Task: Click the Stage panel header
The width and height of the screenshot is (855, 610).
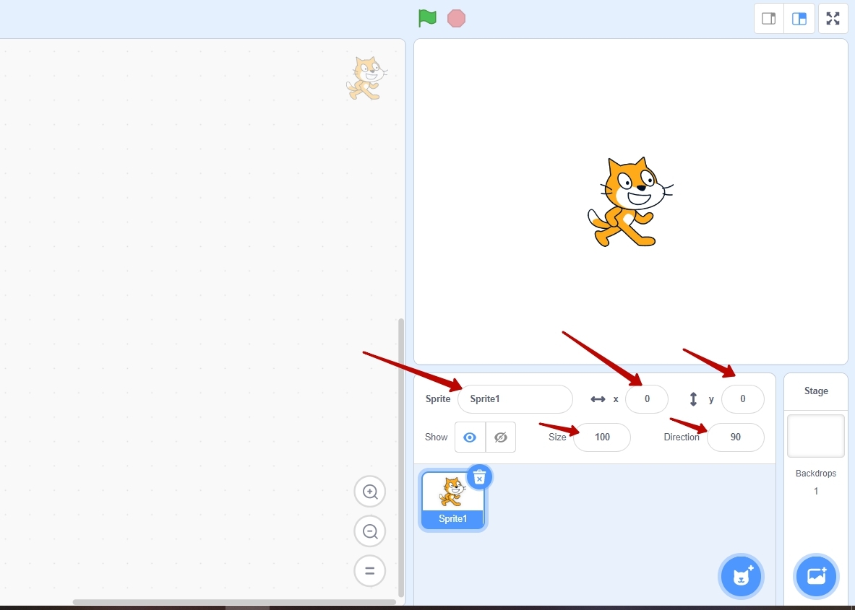Action: pos(816,391)
